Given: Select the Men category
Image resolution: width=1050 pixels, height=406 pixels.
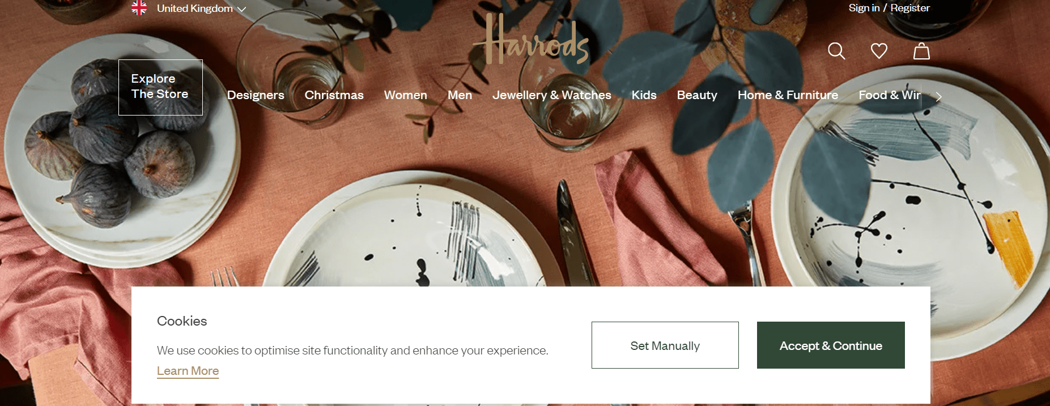Looking at the screenshot, I should pos(460,95).
